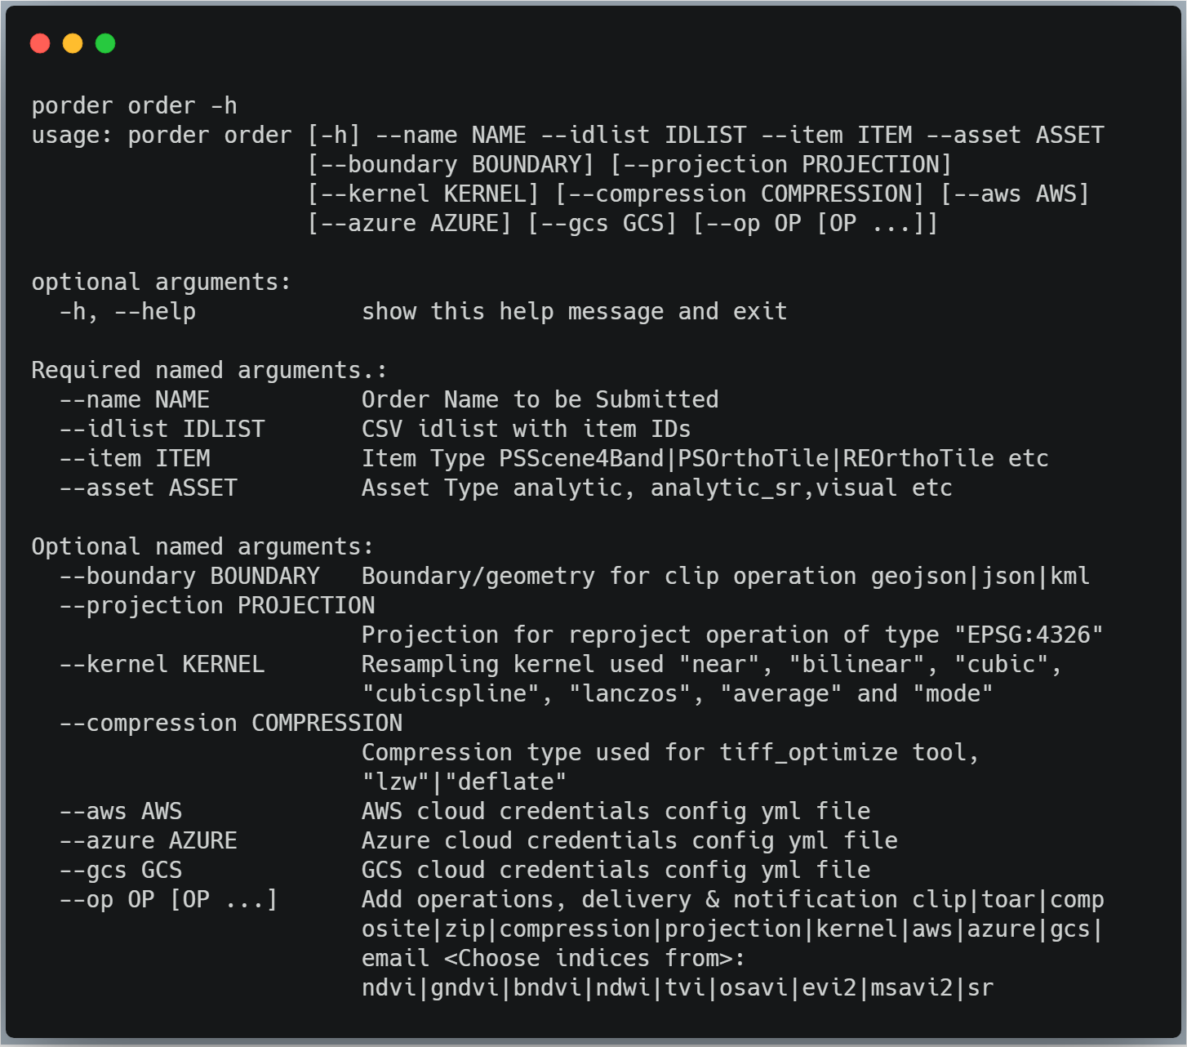Click the 'Optional named arguments:' heading

(202, 547)
